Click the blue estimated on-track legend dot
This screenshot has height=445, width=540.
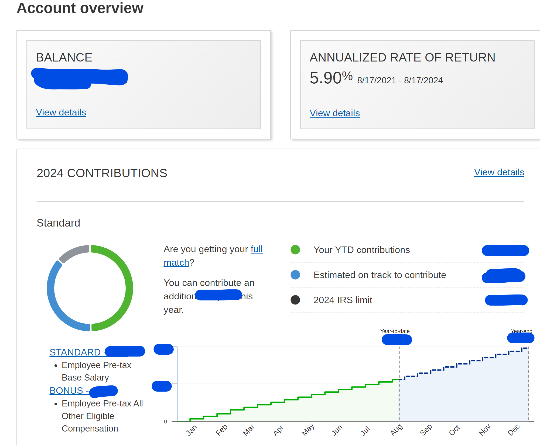coord(295,275)
